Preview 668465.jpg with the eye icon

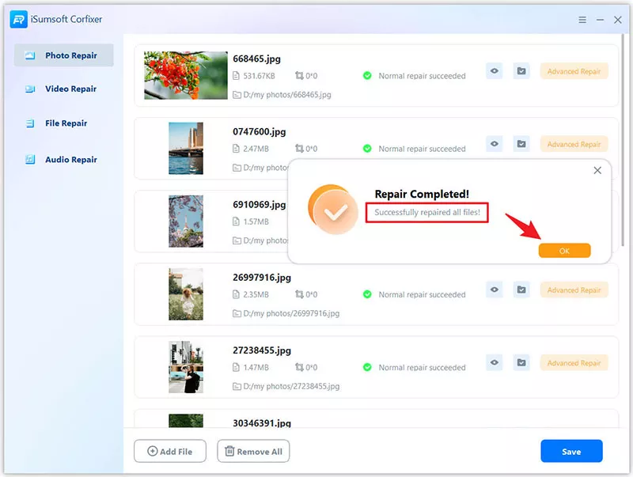[x=495, y=71]
